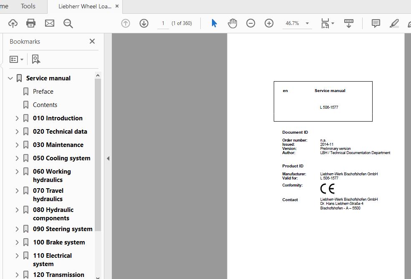
Task: Close the Bookmarks panel
Action: [x=92, y=41]
